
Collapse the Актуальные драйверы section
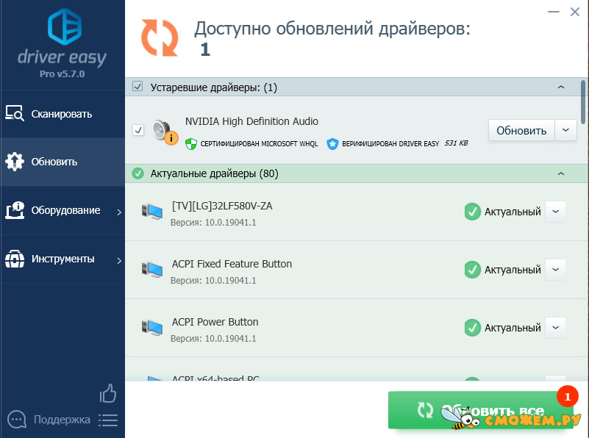pyautogui.click(x=561, y=173)
